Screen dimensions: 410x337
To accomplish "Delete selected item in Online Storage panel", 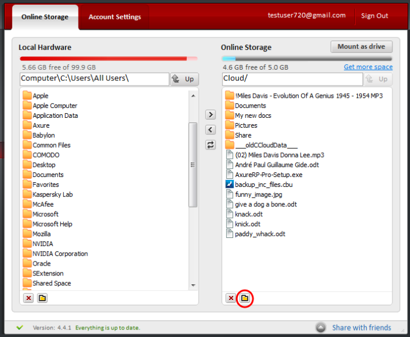I will click(x=231, y=298).
